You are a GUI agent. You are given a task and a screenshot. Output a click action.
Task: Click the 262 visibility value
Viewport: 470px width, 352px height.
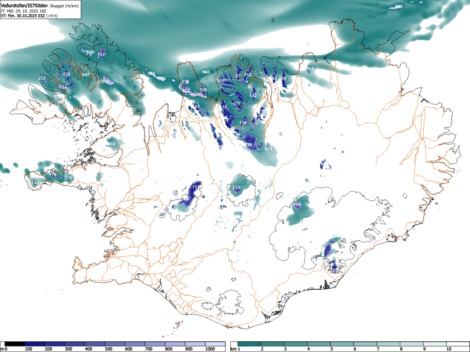point(268,148)
